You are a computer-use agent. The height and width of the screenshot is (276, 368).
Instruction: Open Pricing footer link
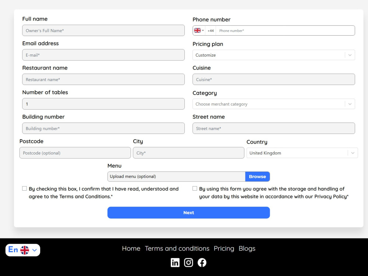(x=224, y=248)
